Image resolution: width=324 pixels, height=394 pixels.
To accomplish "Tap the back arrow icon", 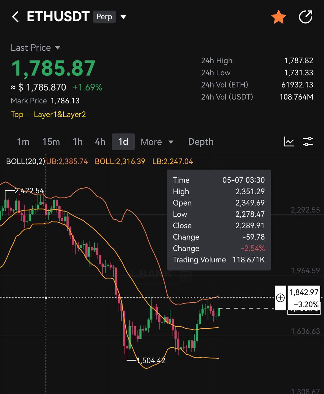I will coord(15,17).
